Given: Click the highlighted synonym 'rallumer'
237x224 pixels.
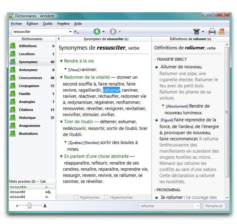Looking at the screenshot, I should click(112, 90).
